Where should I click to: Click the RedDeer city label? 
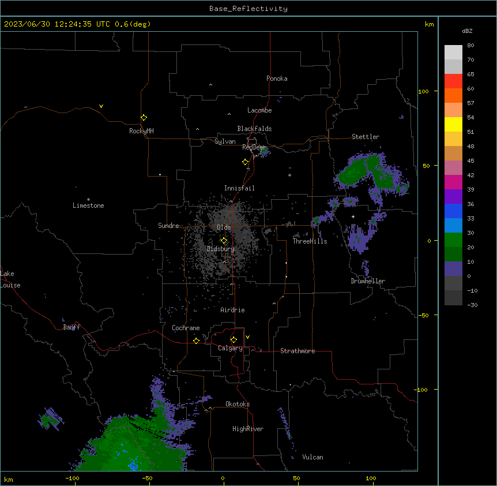tap(254, 147)
